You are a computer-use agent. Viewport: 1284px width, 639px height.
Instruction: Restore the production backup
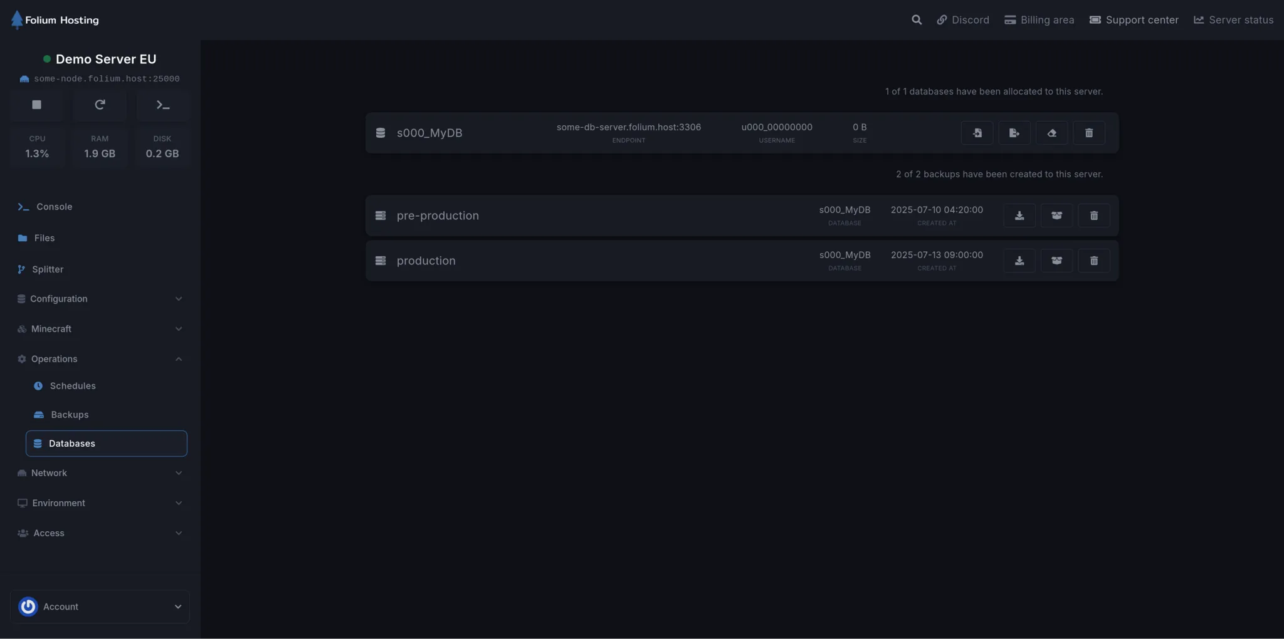1057,260
